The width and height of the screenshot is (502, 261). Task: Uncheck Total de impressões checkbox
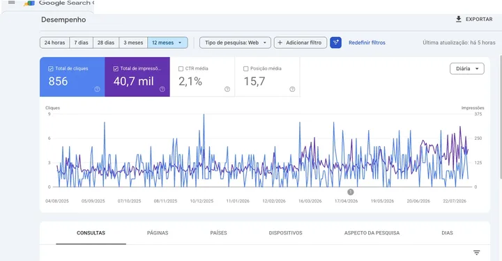pos(116,69)
